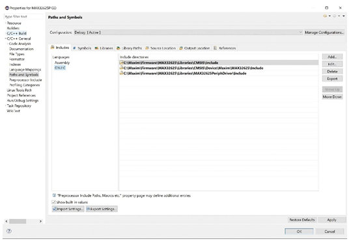Open the Source Location tab
Image resolution: width=351 pixels, height=241 pixels.
tap(160, 48)
